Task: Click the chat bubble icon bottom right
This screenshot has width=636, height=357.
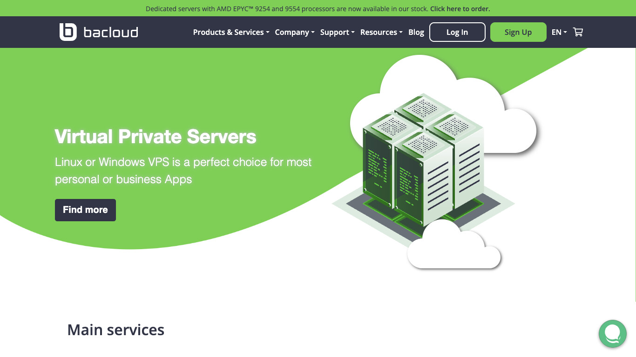Action: (613, 334)
